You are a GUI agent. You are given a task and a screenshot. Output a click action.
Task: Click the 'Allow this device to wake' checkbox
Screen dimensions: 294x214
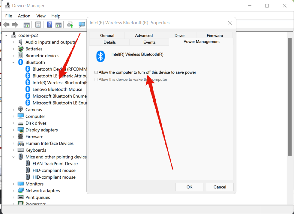tap(96, 80)
